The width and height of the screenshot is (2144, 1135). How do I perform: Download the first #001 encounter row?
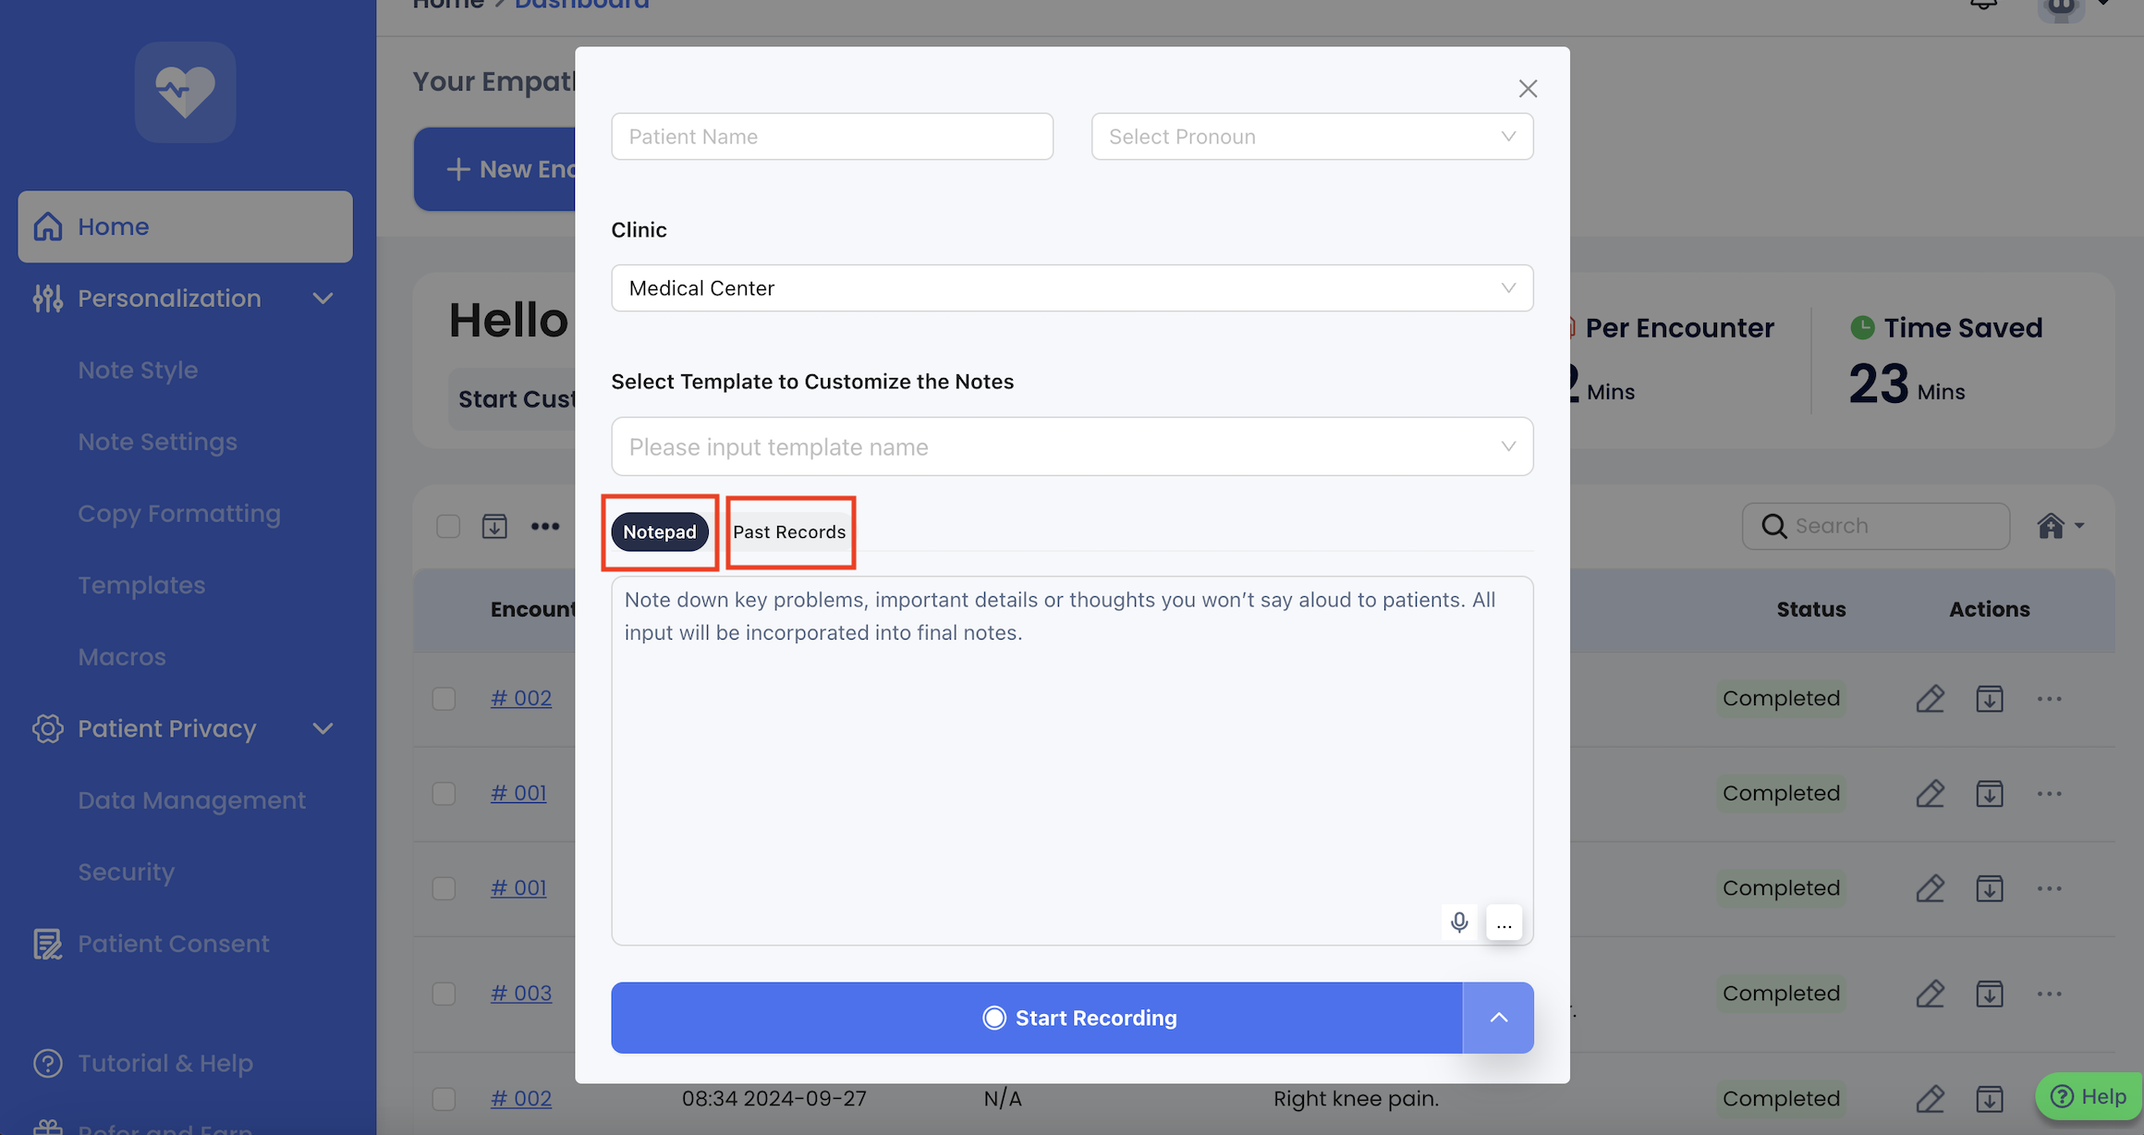(x=1989, y=794)
